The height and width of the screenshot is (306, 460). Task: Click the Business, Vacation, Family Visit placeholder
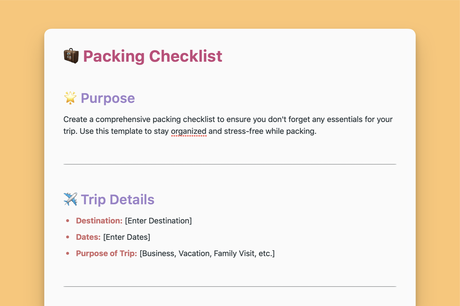pos(207,253)
